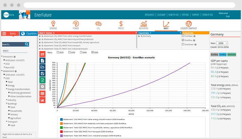
Task: Uncheck the 2050 year checkbox
Action: coord(92,53)
